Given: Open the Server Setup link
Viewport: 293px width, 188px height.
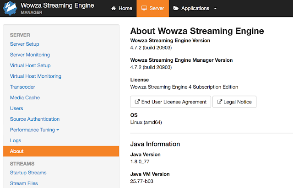Looking at the screenshot, I should [24, 44].
